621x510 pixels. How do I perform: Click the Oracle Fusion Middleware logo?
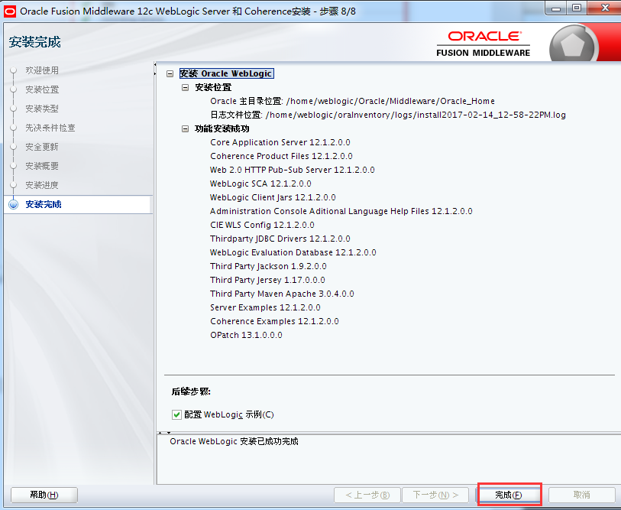pyautogui.click(x=484, y=44)
